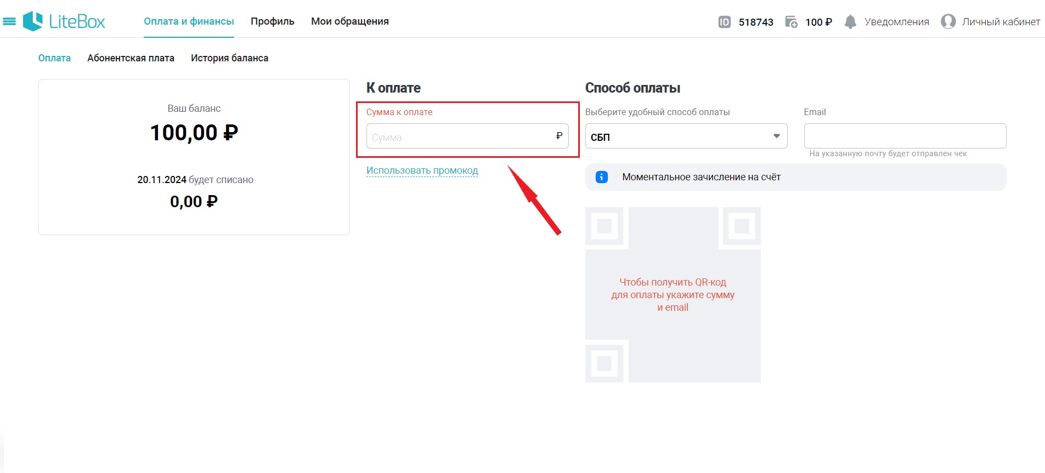This screenshot has height=473, width=1045.
Task: Click the QR-code placeholder image
Action: pos(673,295)
